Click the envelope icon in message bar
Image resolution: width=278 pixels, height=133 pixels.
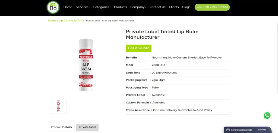coord(228,130)
